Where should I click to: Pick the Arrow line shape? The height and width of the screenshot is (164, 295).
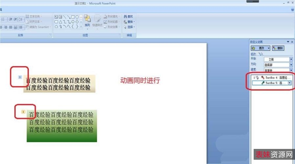pyautogui.click(x=69, y=17)
